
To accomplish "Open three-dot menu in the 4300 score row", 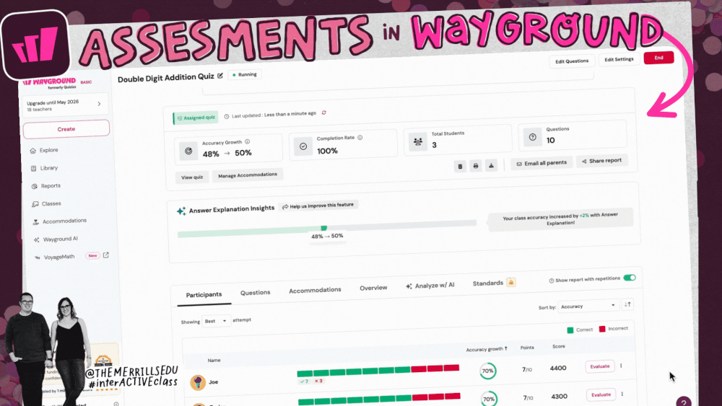I will [622, 394].
